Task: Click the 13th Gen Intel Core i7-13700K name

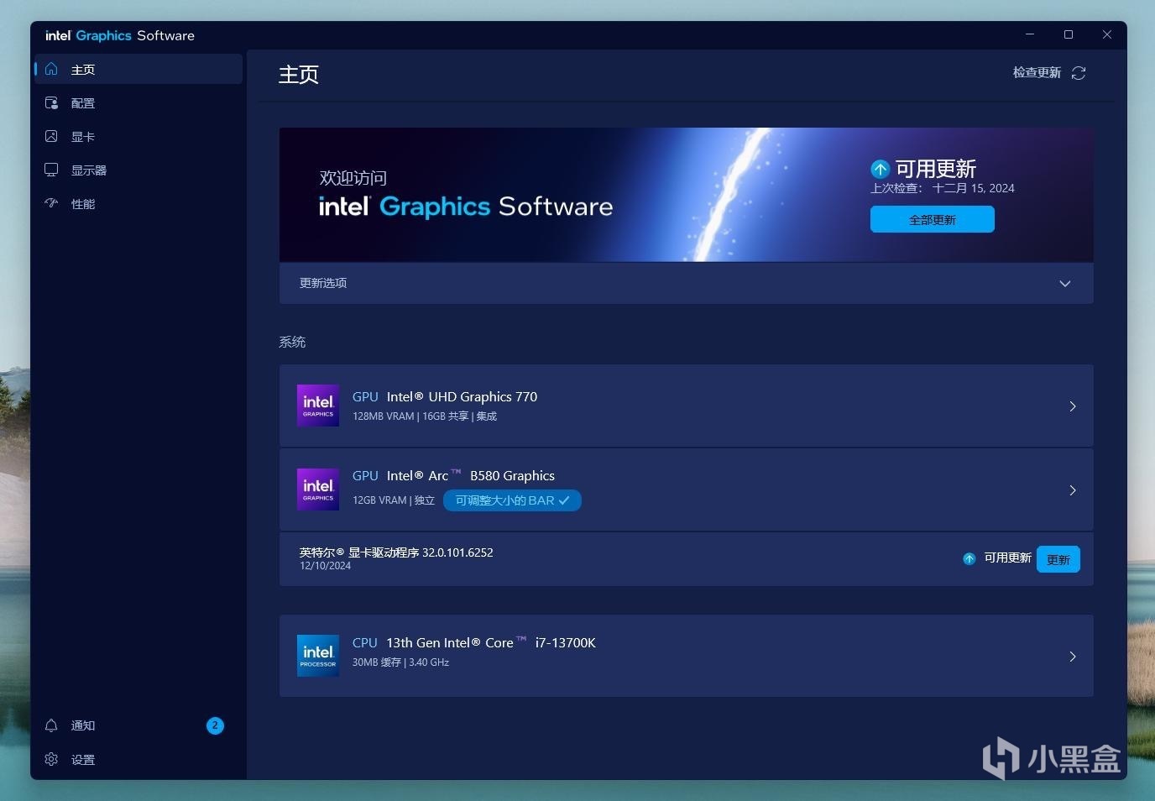Action: click(x=491, y=642)
